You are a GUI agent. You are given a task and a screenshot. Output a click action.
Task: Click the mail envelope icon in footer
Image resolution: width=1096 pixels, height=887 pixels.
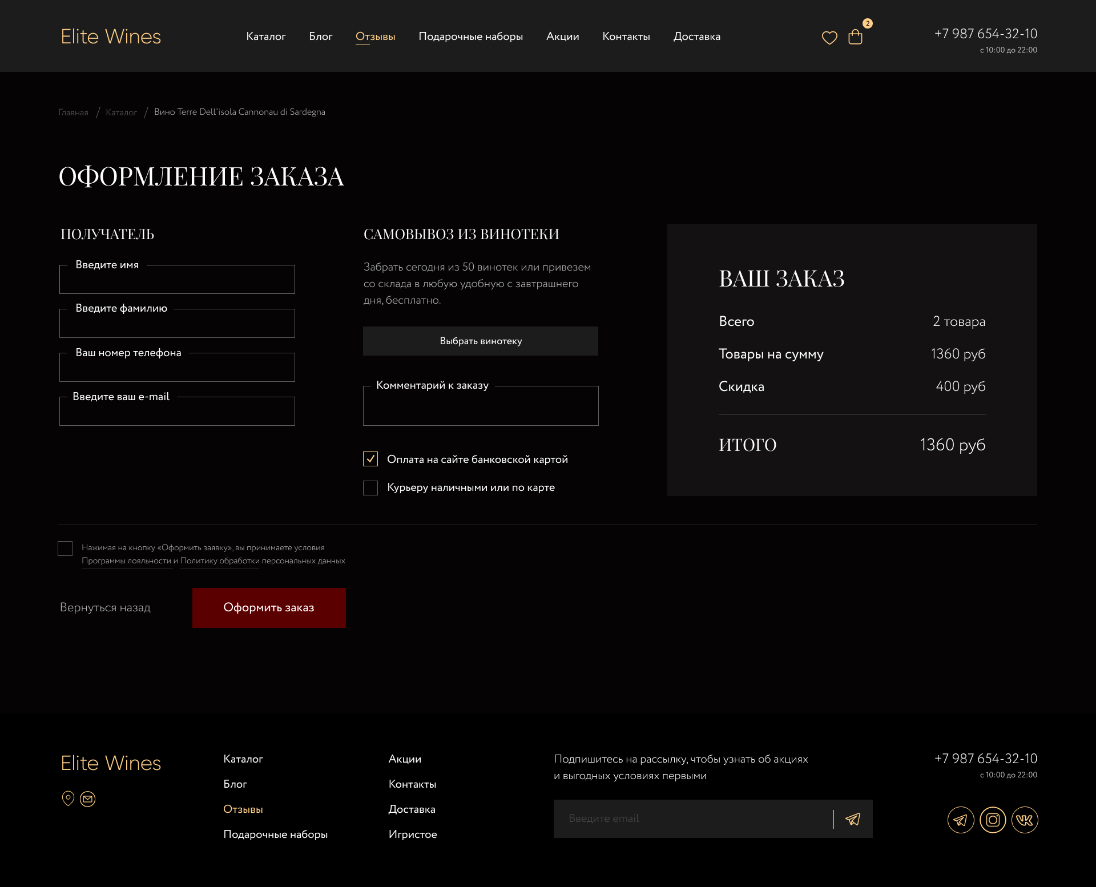[87, 799]
